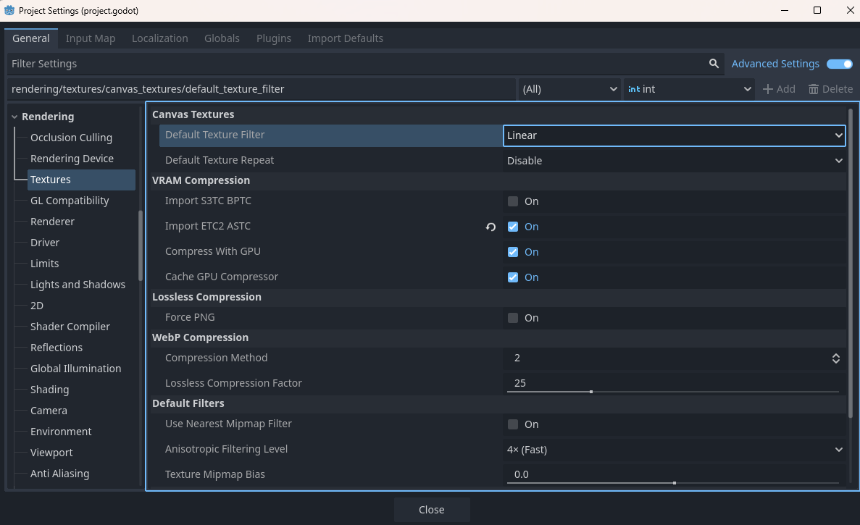Click the Lossless Compression Factor slider
This screenshot has height=525, width=860.
pyautogui.click(x=590, y=390)
